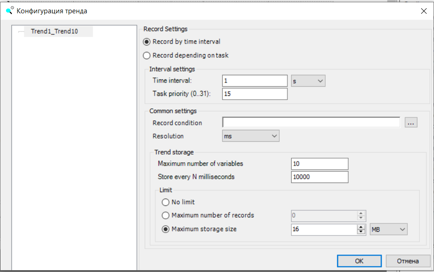Click the Maximum storage size value field

(323, 229)
